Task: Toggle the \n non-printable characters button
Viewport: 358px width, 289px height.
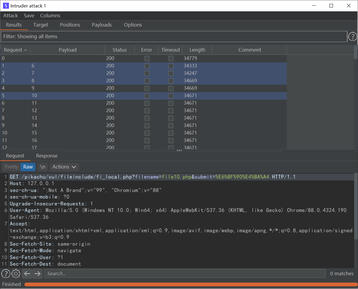Action: 43,167
